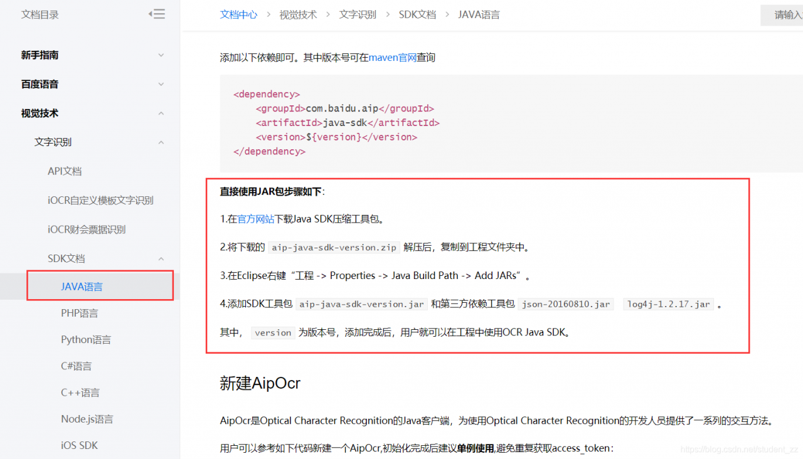Click the json-20160810.jar code text
Screen dimensions: 803x459
click(x=566, y=304)
